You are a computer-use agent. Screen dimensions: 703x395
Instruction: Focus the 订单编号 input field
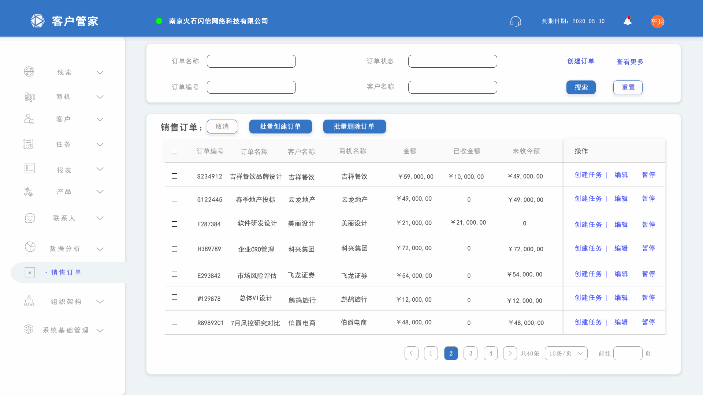pyautogui.click(x=251, y=87)
